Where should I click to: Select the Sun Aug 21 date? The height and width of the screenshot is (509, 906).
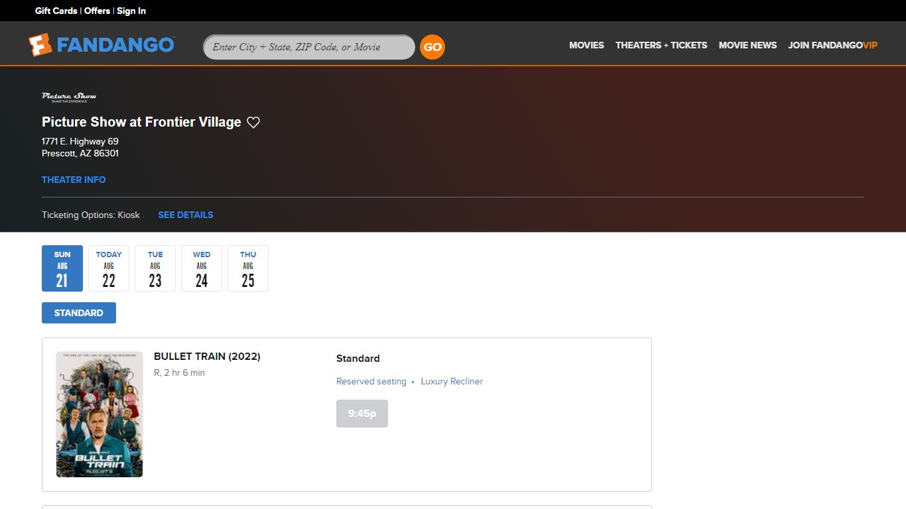(x=62, y=268)
